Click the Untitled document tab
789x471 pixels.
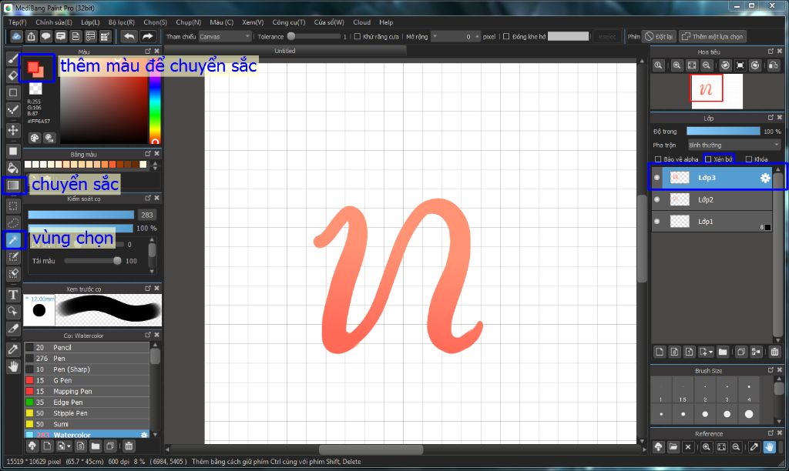[285, 51]
